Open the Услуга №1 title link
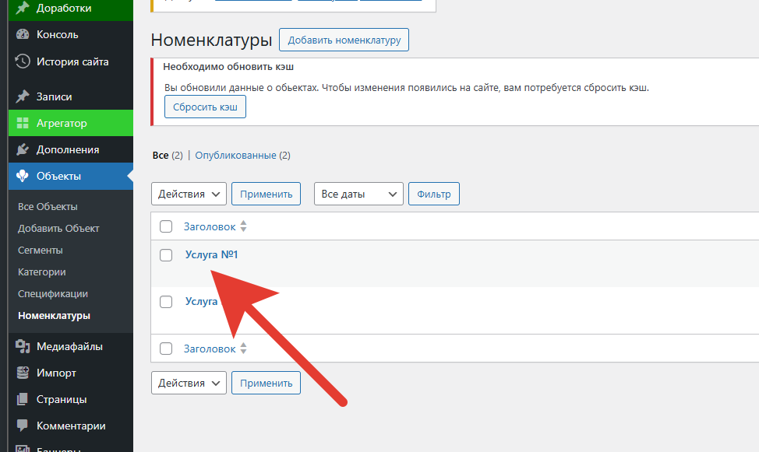This screenshot has height=452, width=759. [x=211, y=254]
